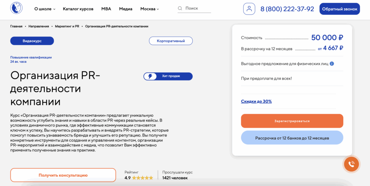370x186 pixels.
Task: Open "Каталог курсов" menu item
Action: (78, 9)
